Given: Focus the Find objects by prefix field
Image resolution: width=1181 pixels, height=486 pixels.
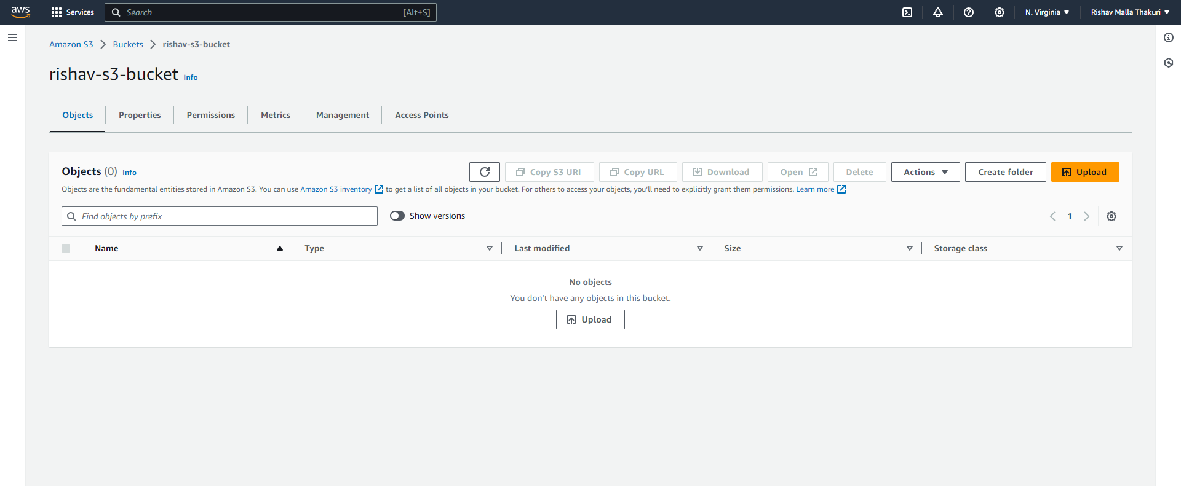Looking at the screenshot, I should pyautogui.click(x=220, y=216).
